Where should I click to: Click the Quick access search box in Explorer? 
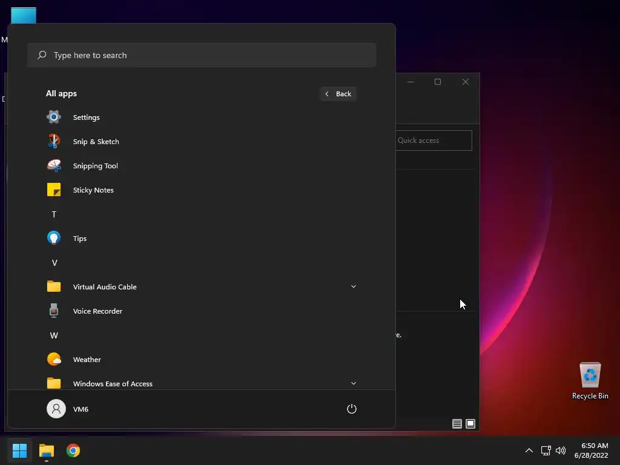pos(434,140)
